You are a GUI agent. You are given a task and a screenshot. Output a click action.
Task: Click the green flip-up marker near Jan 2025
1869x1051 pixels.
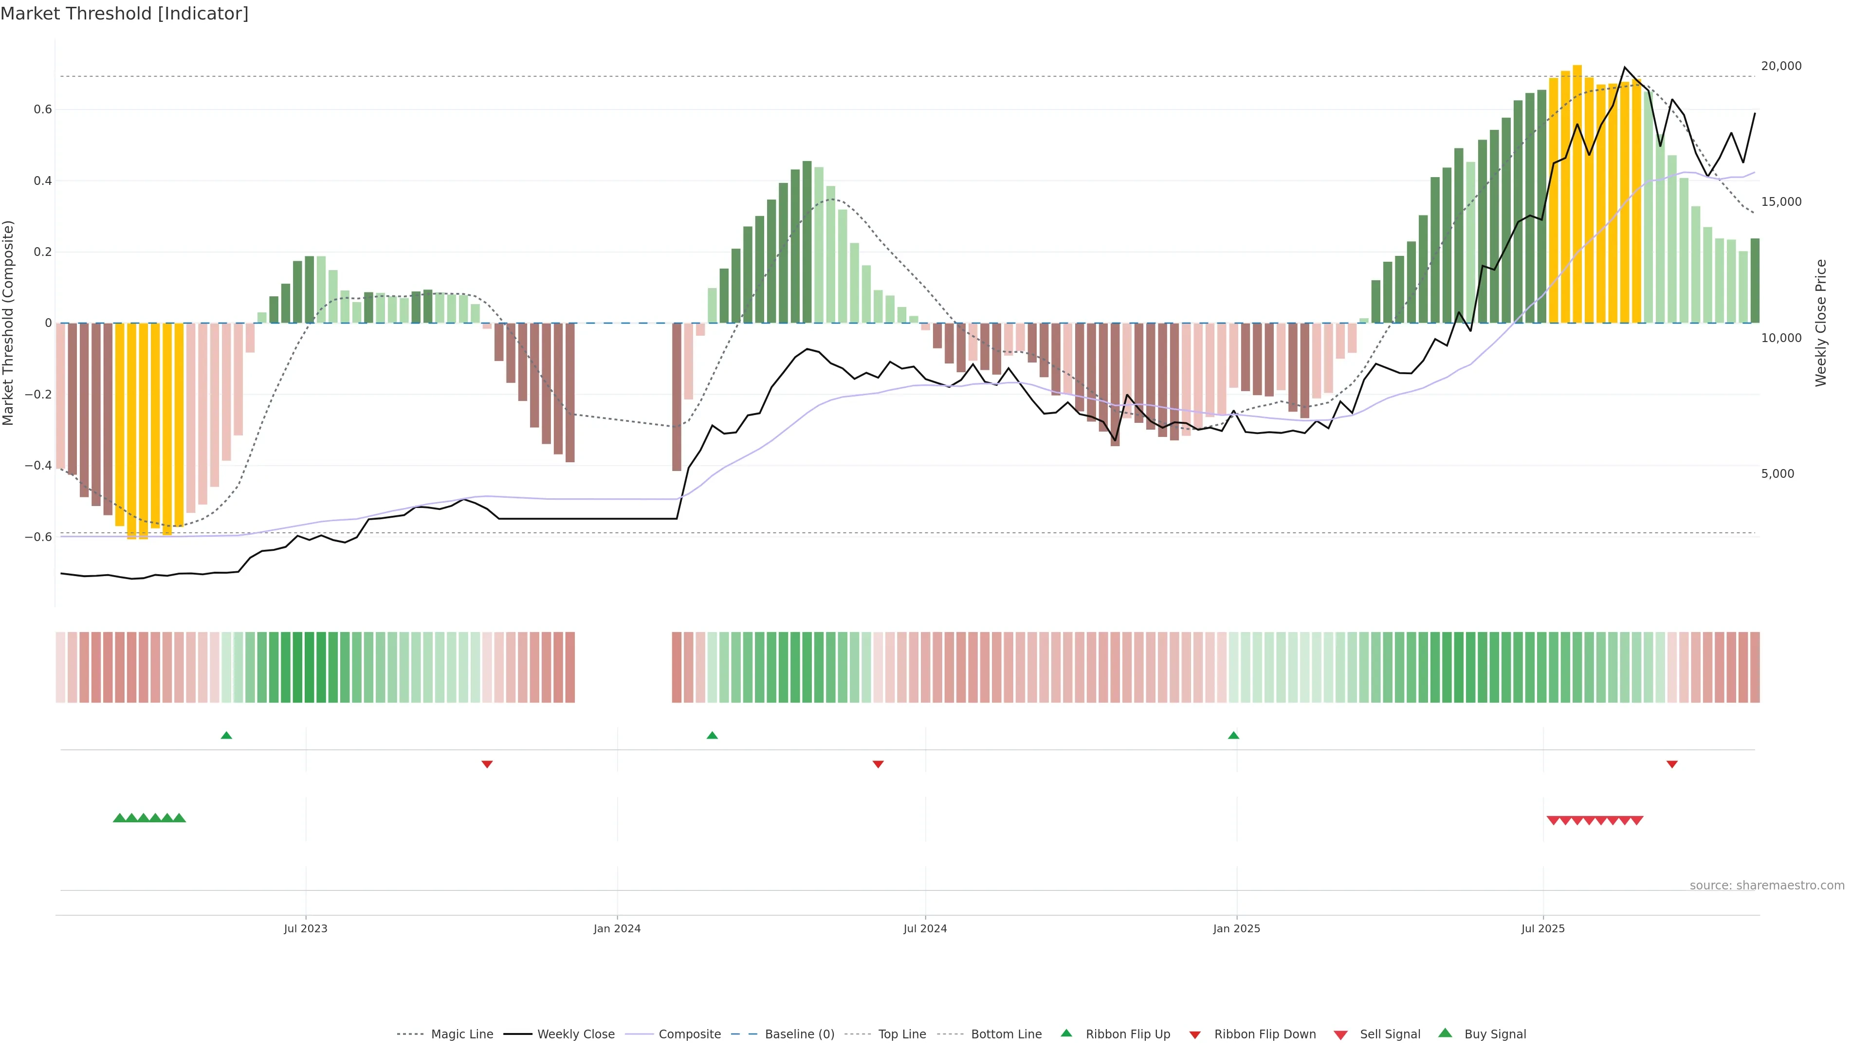pyautogui.click(x=1233, y=736)
